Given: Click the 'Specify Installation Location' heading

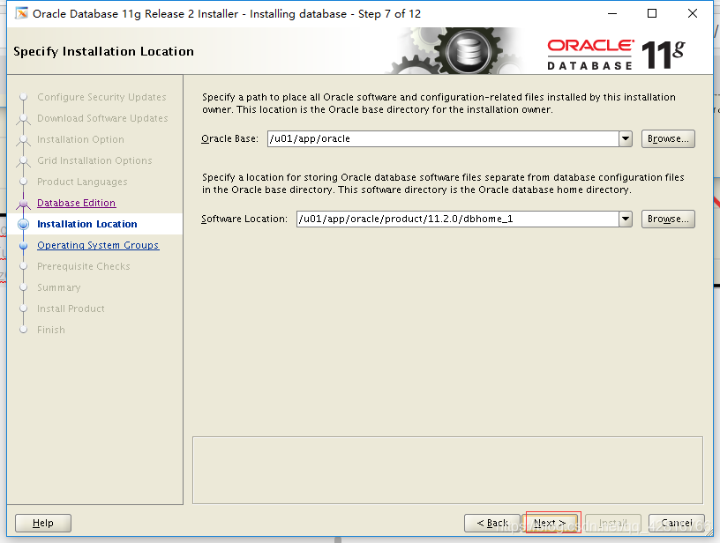Looking at the screenshot, I should tap(104, 51).
